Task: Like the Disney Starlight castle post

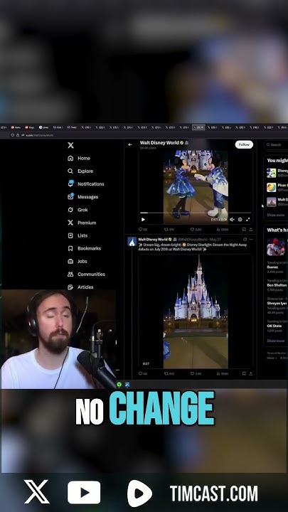Action: click(196, 373)
